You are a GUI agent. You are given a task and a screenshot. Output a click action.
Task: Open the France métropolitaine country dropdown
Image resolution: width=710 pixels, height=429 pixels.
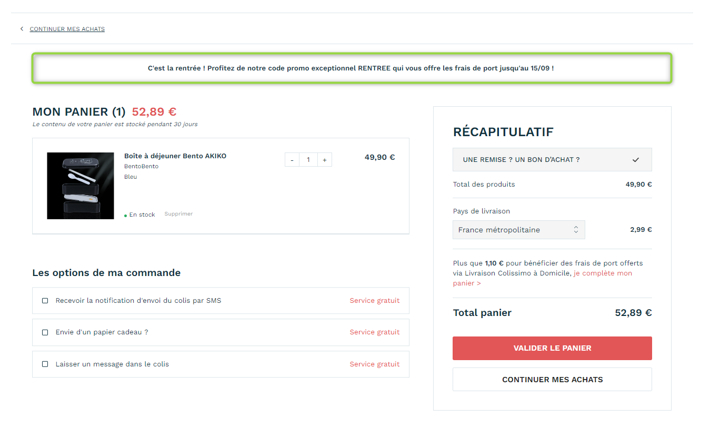519,230
